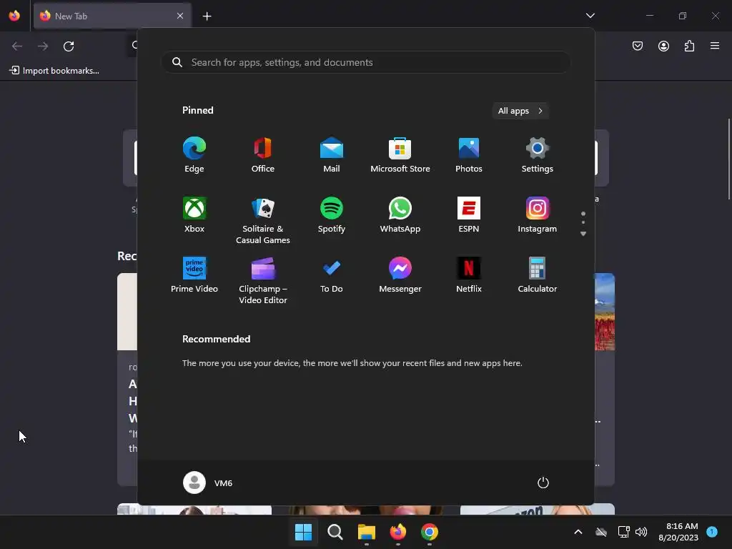The height and width of the screenshot is (549, 732).
Task: Open Clipchamp Video Editor
Action: click(263, 280)
